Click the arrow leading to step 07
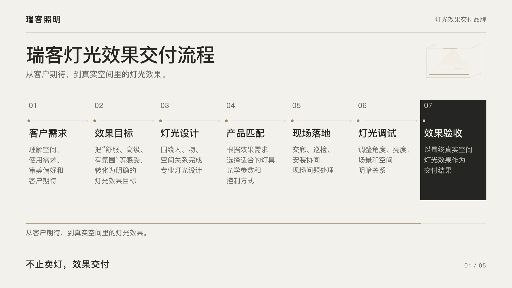512x288 pixels. click(390, 121)
